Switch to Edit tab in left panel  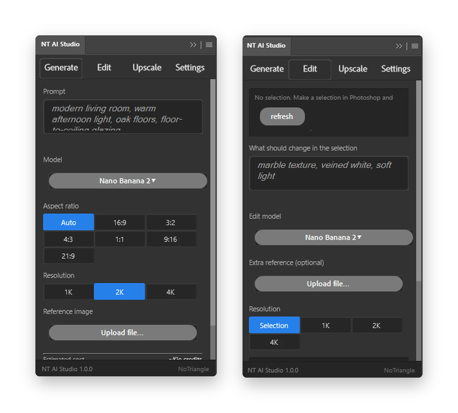[x=104, y=68]
